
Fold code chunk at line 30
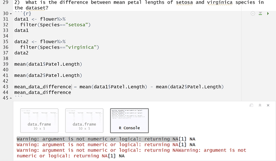11,14
